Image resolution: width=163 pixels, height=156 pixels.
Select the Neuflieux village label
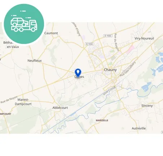(x=35, y=61)
